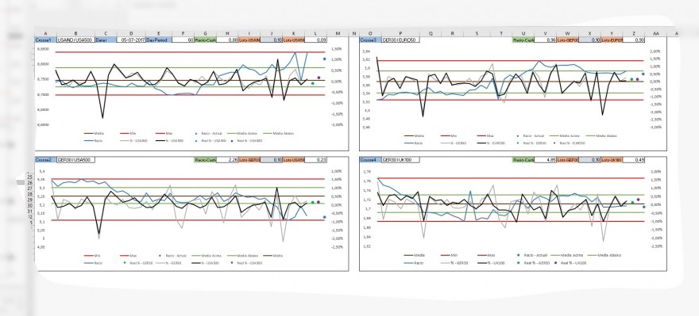The image size is (699, 316).
Task: Select Real % - GER30 legend in Crosse2 chart
Action: click(139, 263)
